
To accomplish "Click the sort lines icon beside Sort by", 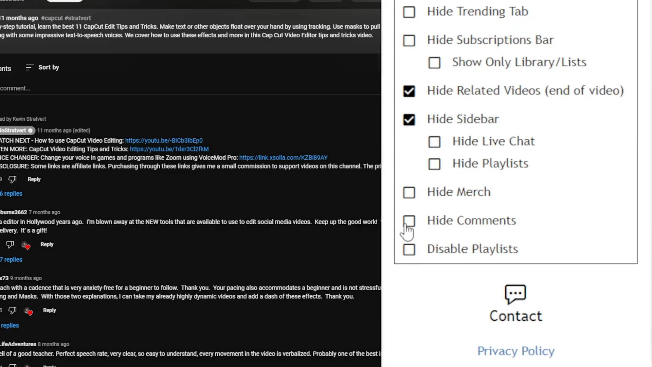I will coord(30,67).
